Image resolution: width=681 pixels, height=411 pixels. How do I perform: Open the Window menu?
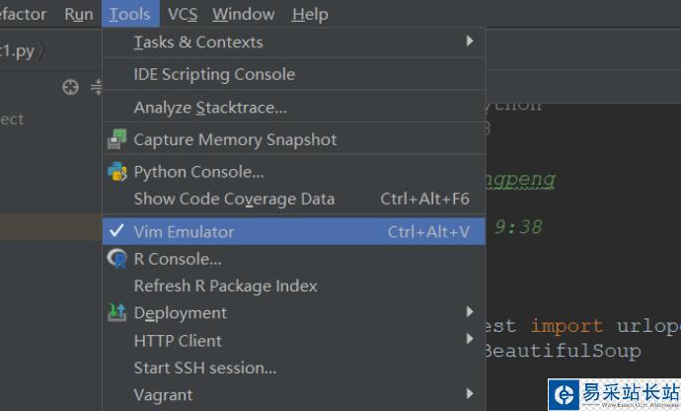point(243,14)
